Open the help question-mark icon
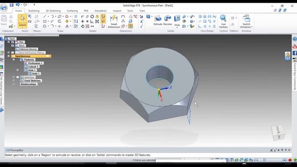 point(295,39)
